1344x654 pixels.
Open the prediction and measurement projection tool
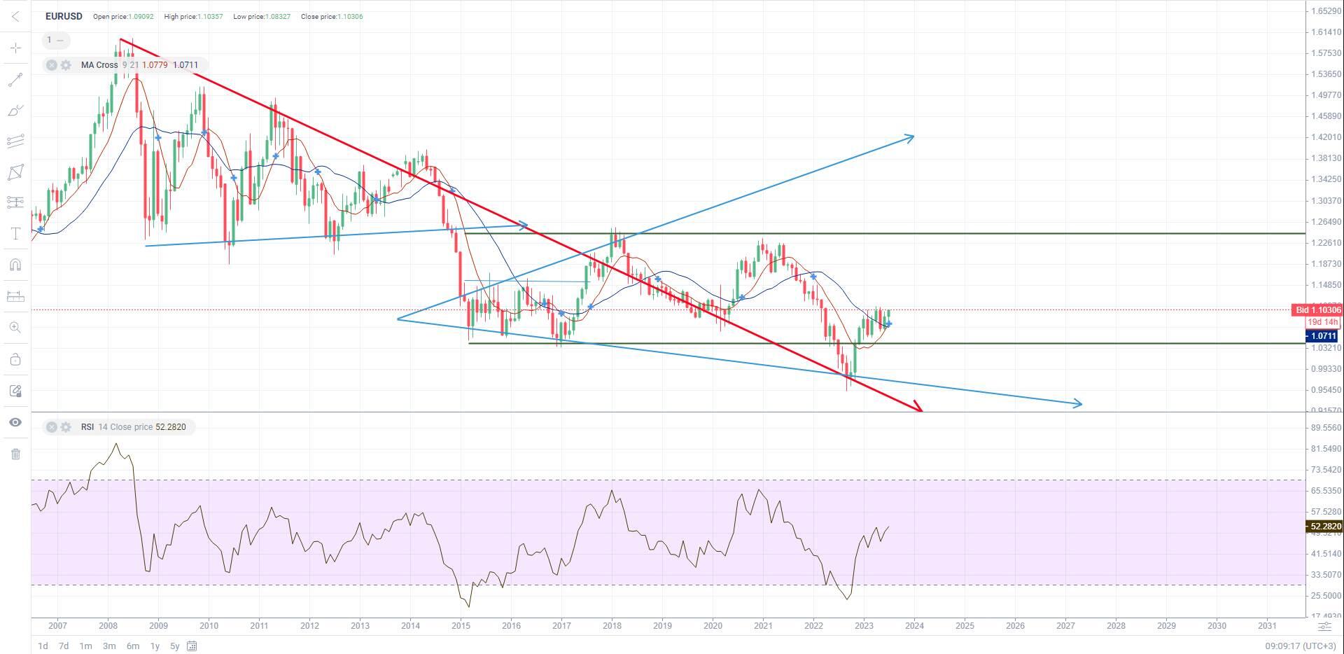[15, 202]
